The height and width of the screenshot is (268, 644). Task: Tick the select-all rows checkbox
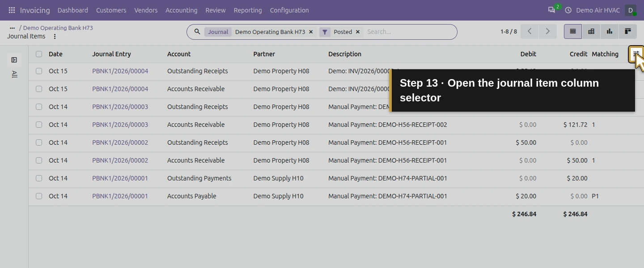pyautogui.click(x=39, y=54)
